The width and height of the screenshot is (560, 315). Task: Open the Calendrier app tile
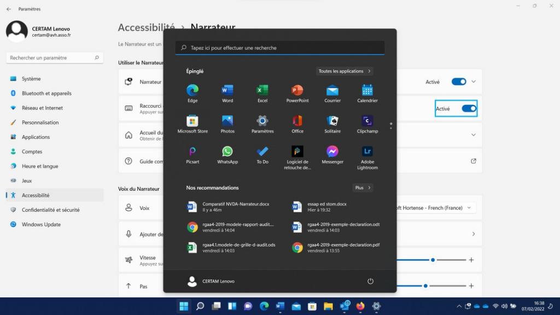367,94
